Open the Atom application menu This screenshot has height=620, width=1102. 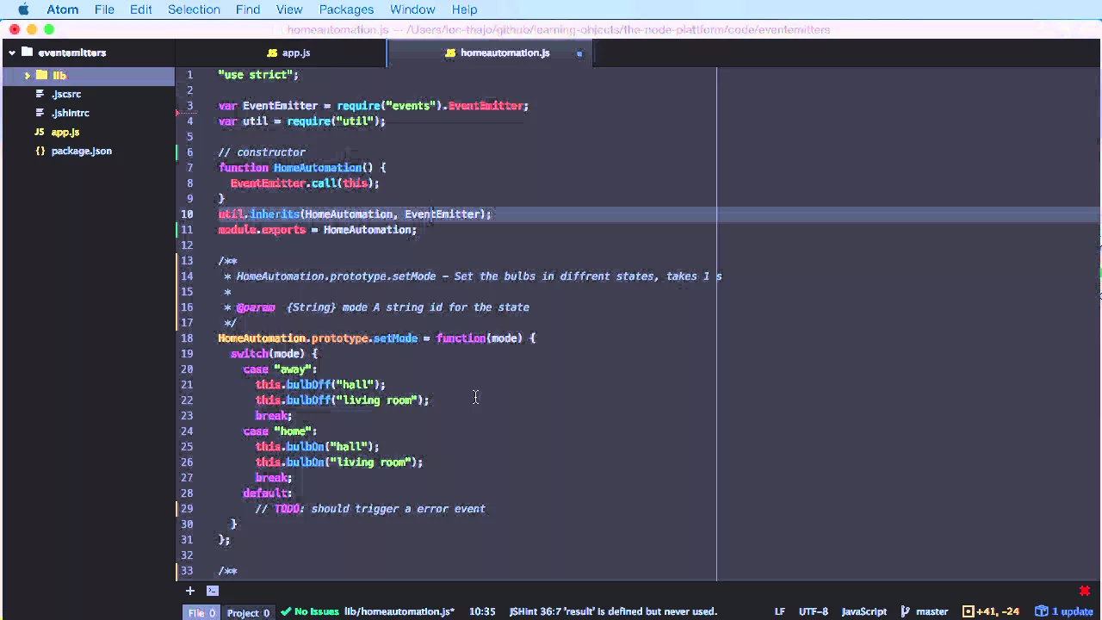point(63,9)
